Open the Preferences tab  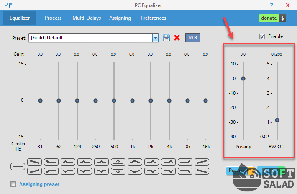pyautogui.click(x=154, y=18)
